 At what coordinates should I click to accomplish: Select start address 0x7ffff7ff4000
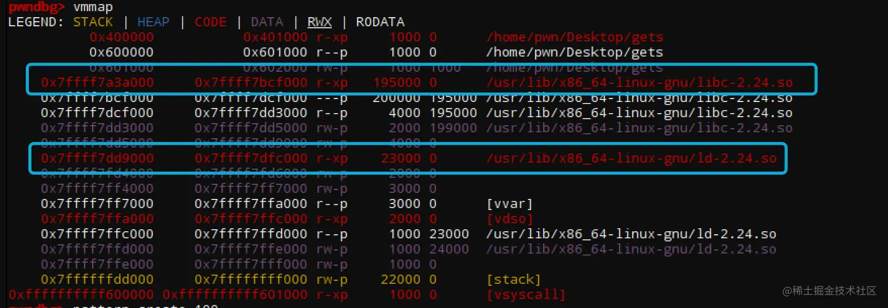pyautogui.click(x=97, y=189)
